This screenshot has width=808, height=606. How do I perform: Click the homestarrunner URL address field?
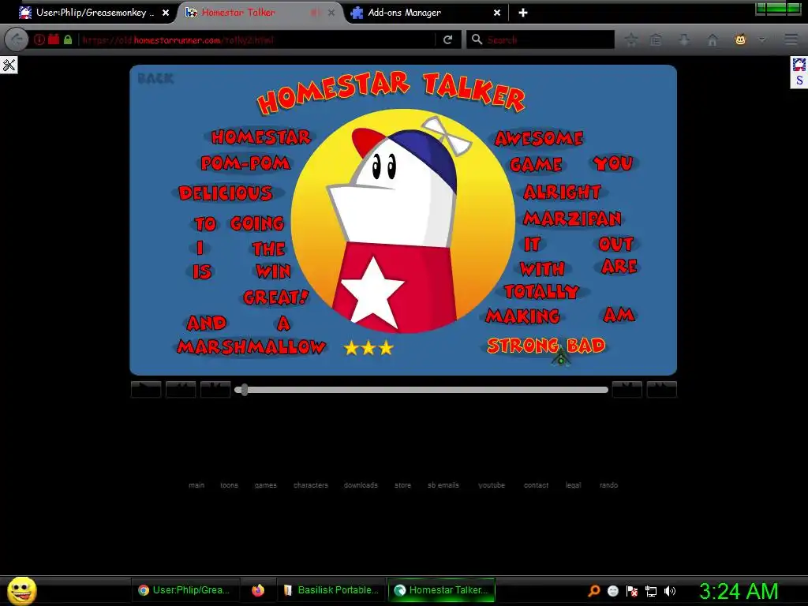[x=256, y=39]
